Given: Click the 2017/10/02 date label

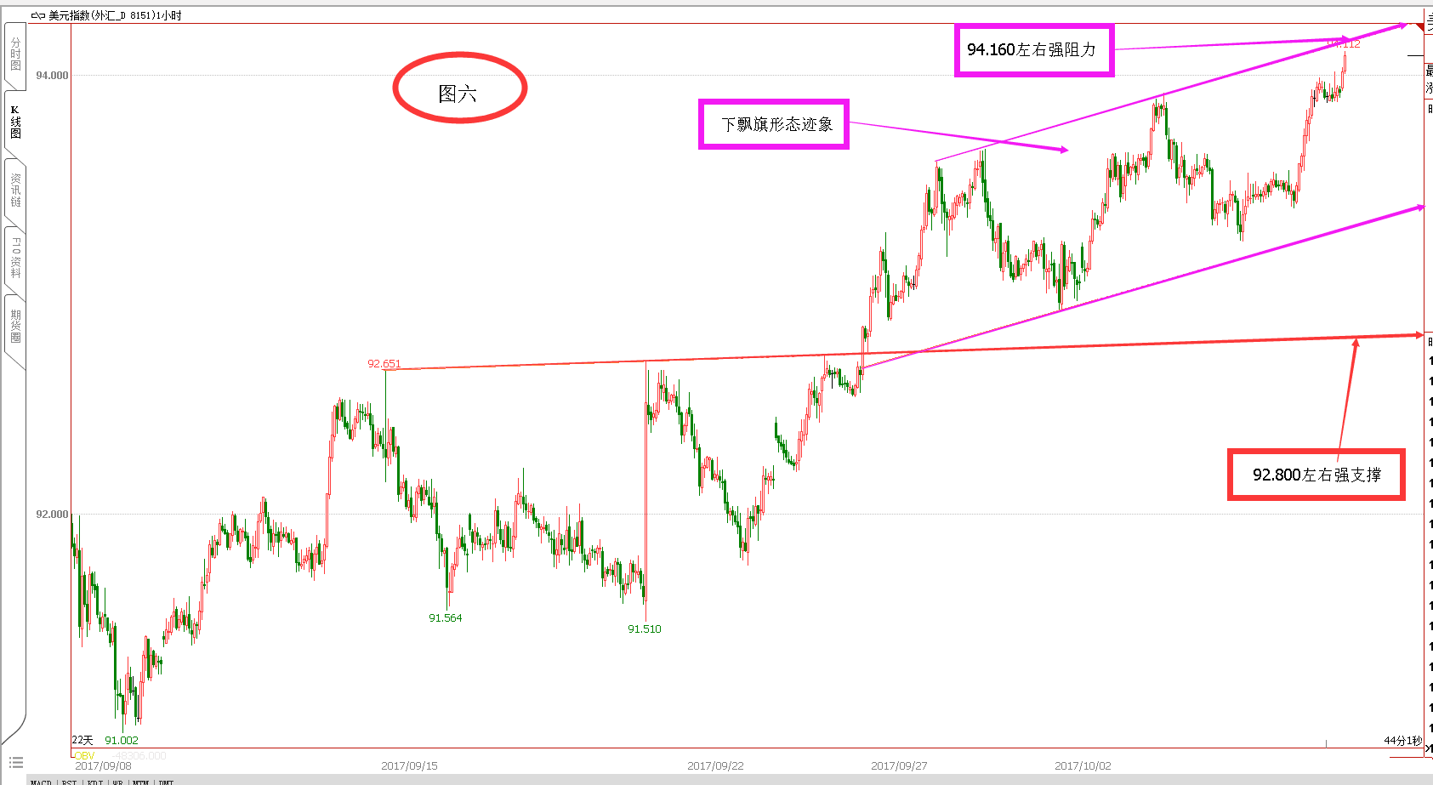Looking at the screenshot, I should 1083,765.
